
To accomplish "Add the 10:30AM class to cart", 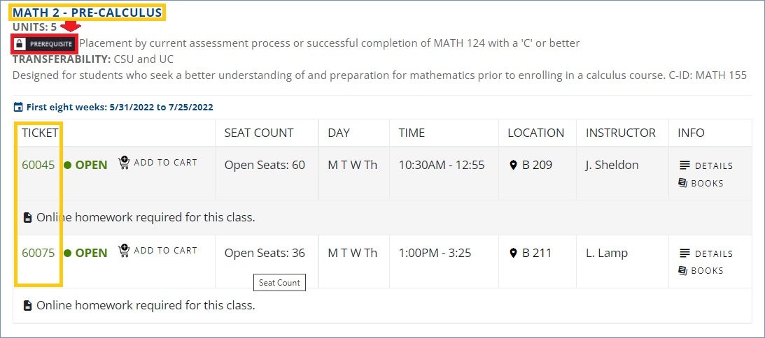I will click(x=165, y=163).
